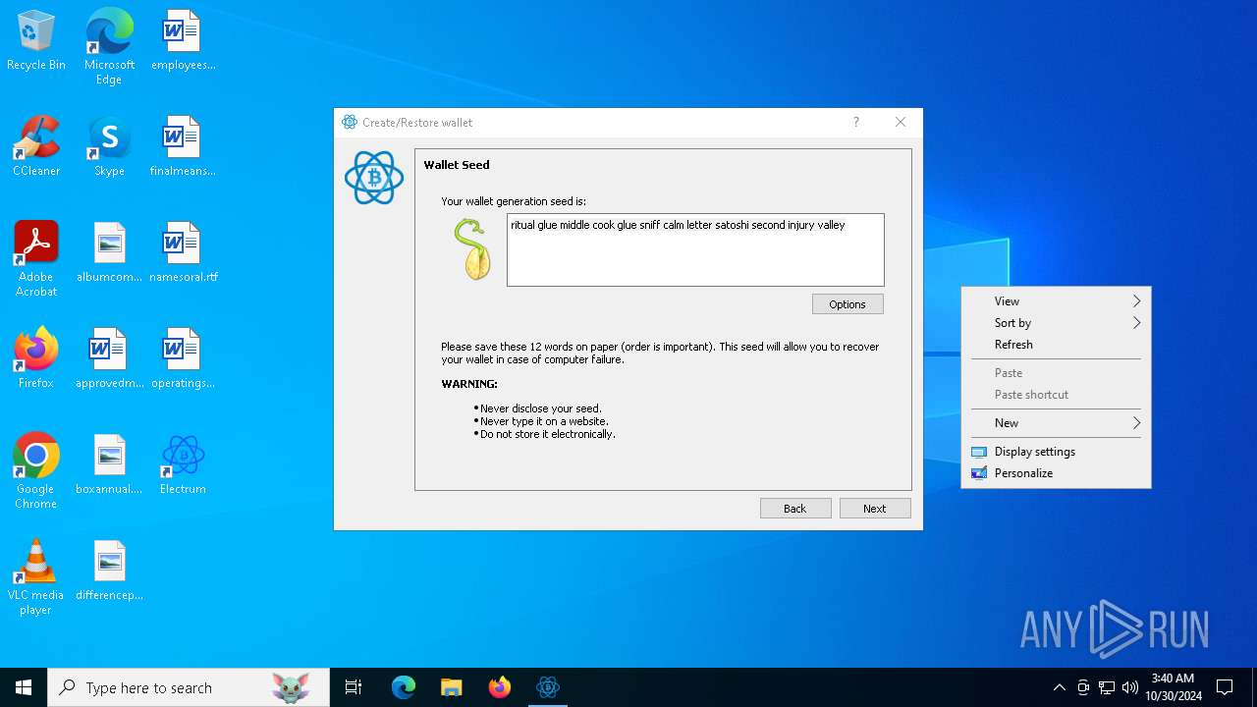
Task: Open the Recycle Bin desktop icon
Action: (36, 40)
